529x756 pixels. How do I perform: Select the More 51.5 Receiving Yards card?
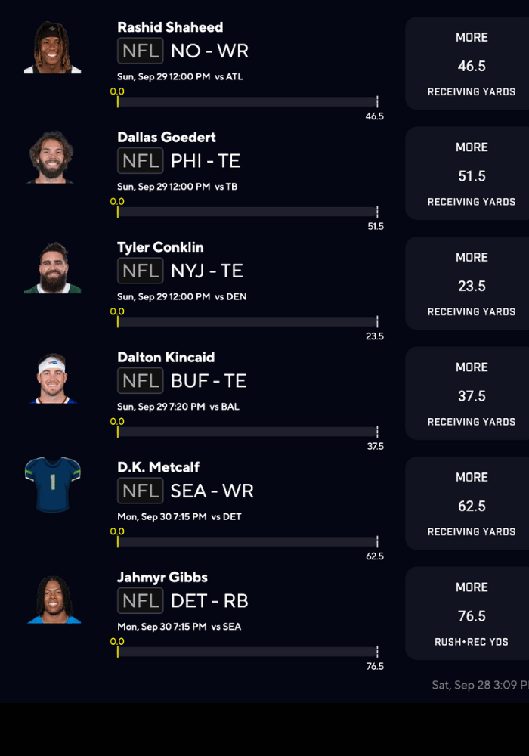470,174
